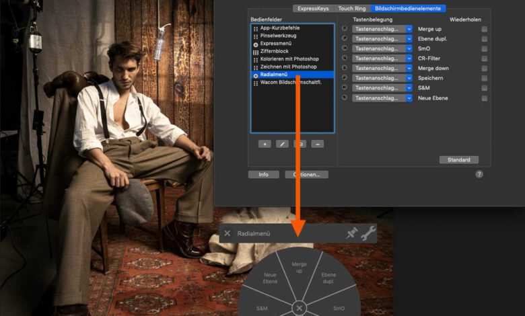The image size is (525, 316).
Task: Open Radialmenü settings via wrench icon
Action: [367, 233]
